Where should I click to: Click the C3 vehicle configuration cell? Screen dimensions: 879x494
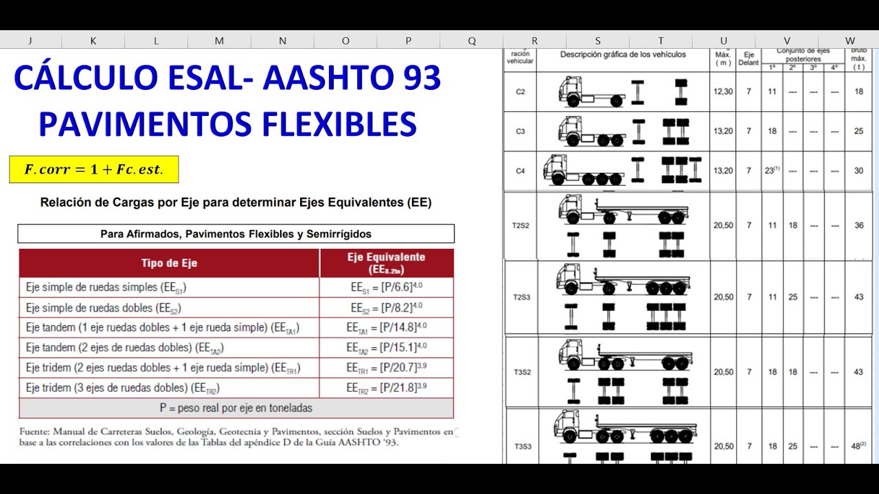520,131
